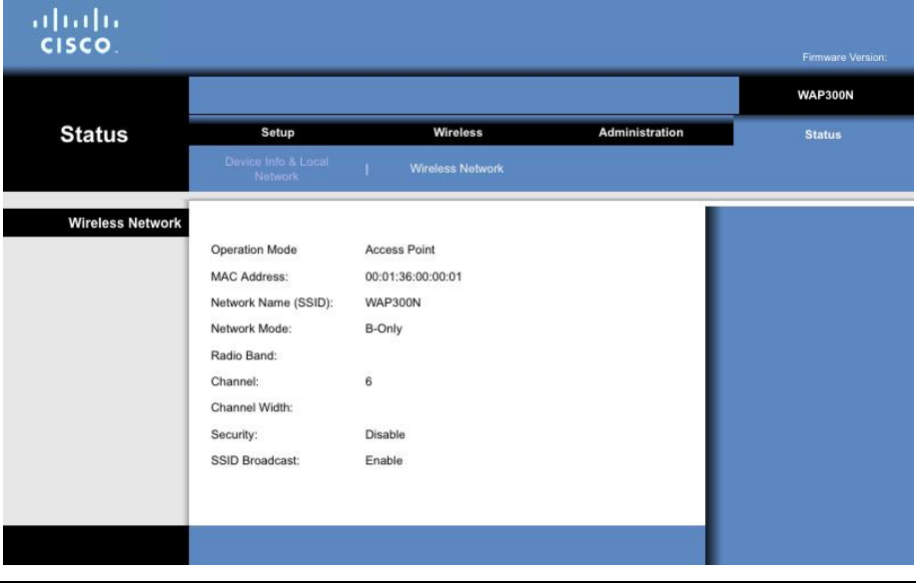Click the Channel label
The width and height of the screenshot is (916, 583).
click(x=235, y=381)
